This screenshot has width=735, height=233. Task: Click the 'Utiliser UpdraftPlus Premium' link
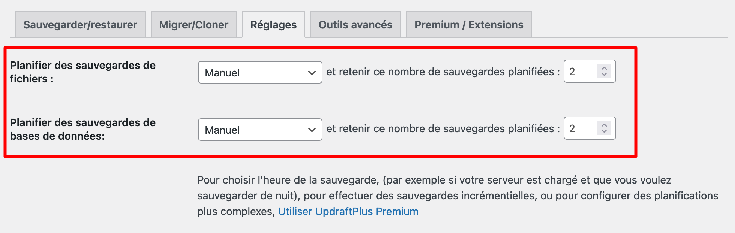[x=348, y=211]
